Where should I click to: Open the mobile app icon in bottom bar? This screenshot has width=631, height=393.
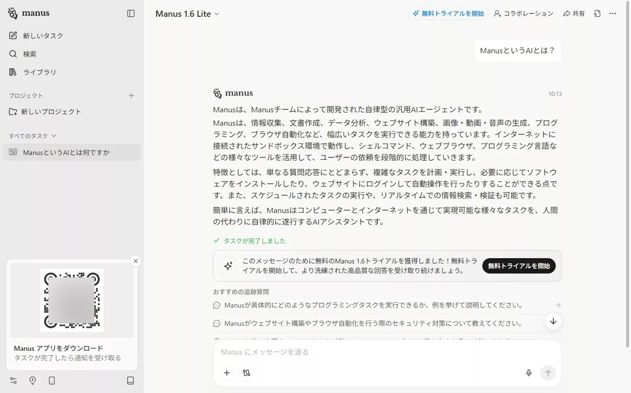tap(51, 381)
